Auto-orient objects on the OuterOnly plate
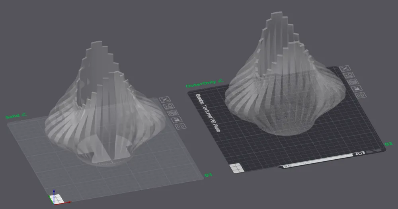 [349, 75]
